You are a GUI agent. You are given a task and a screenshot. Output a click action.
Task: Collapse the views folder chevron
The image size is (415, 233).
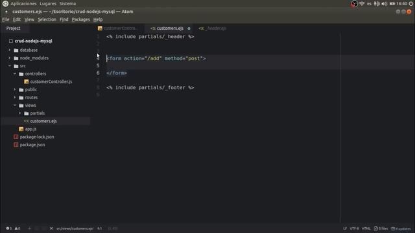pos(15,105)
